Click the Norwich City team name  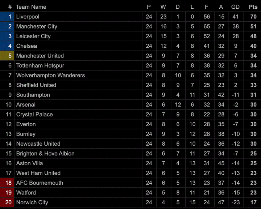click(x=32, y=202)
